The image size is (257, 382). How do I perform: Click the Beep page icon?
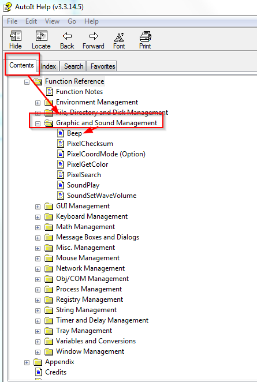(x=61, y=133)
